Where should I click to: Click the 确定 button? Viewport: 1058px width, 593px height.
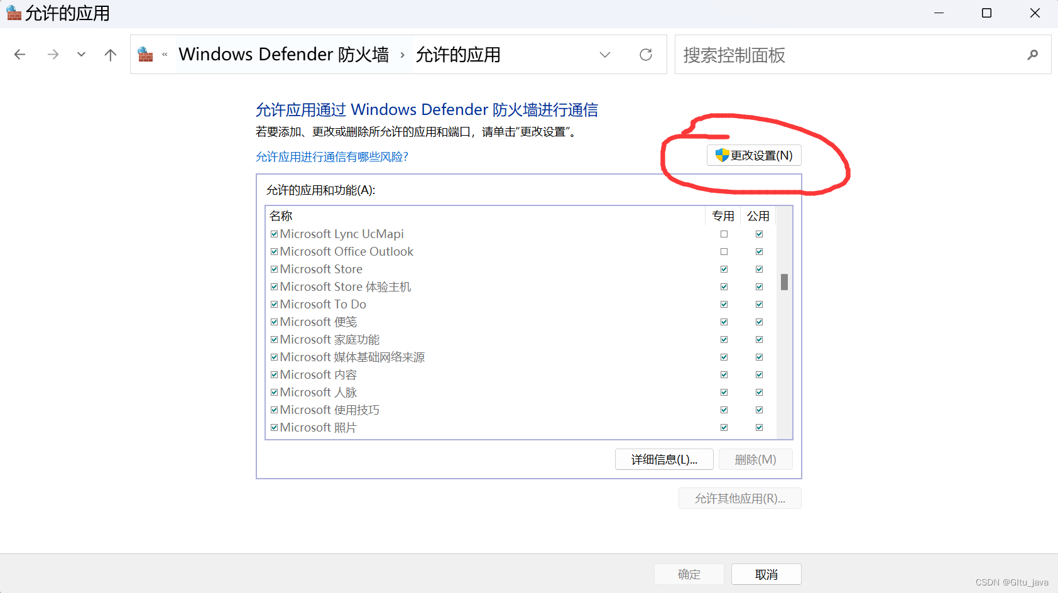click(x=689, y=574)
